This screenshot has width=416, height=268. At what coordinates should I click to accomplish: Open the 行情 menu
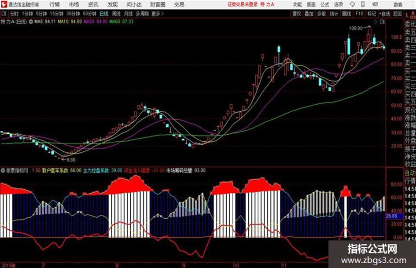tap(55, 4)
